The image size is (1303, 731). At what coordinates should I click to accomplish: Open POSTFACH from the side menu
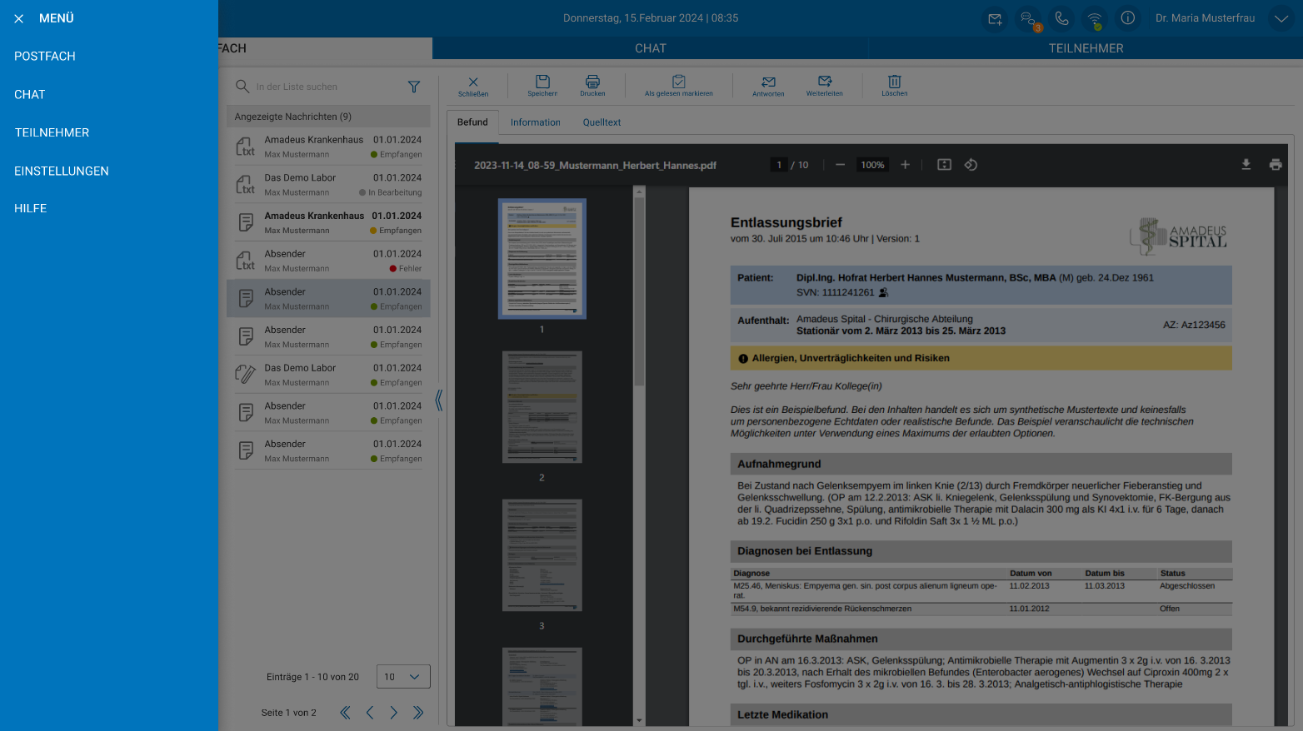45,57
